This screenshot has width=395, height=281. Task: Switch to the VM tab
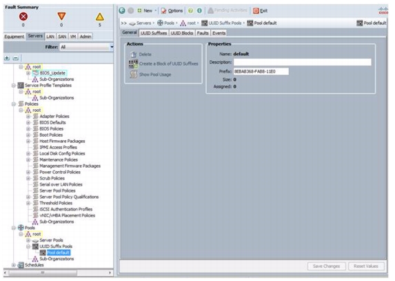(73, 37)
